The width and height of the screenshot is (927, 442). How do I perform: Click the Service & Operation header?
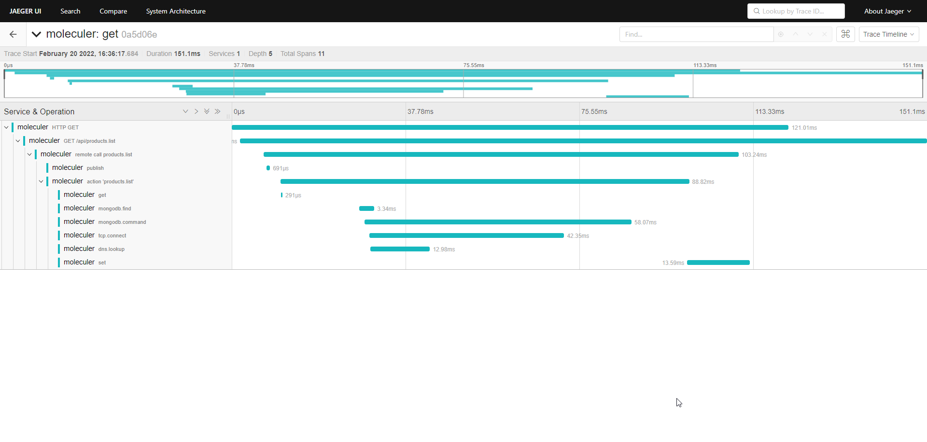[39, 111]
